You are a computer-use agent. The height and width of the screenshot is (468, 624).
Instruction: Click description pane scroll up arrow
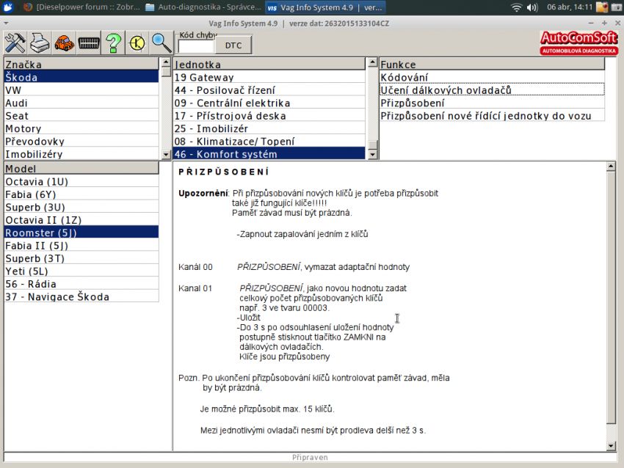(x=611, y=167)
